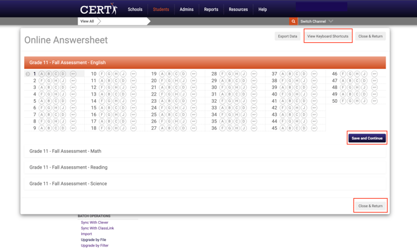Open the Switch Channel dropdown
Screen dimensions: 417x249
tap(316, 21)
